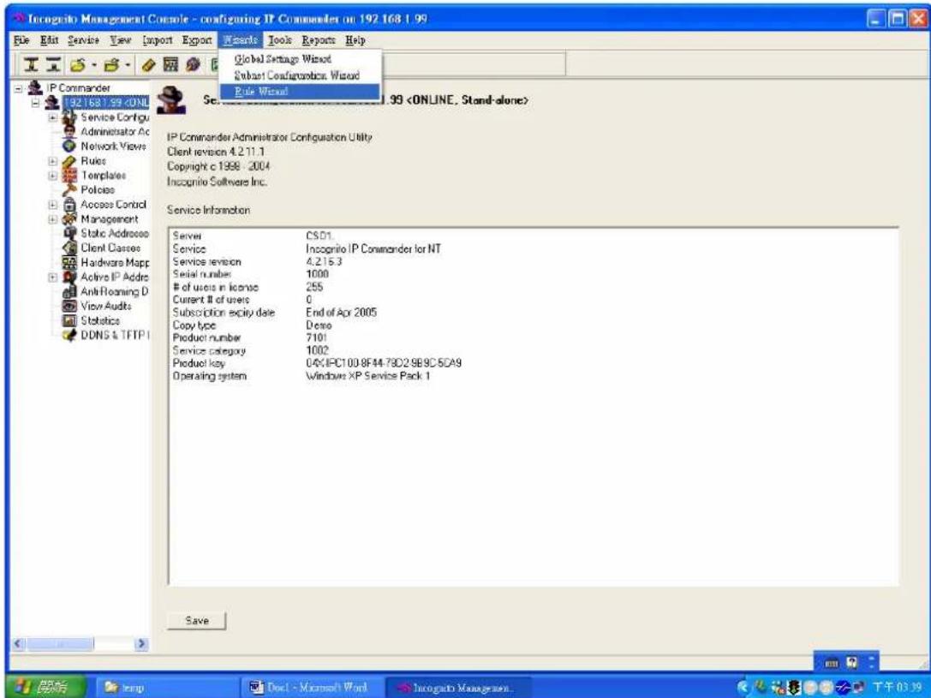The image size is (931, 698).
Task: Open the View menu
Action: [x=121, y=40]
